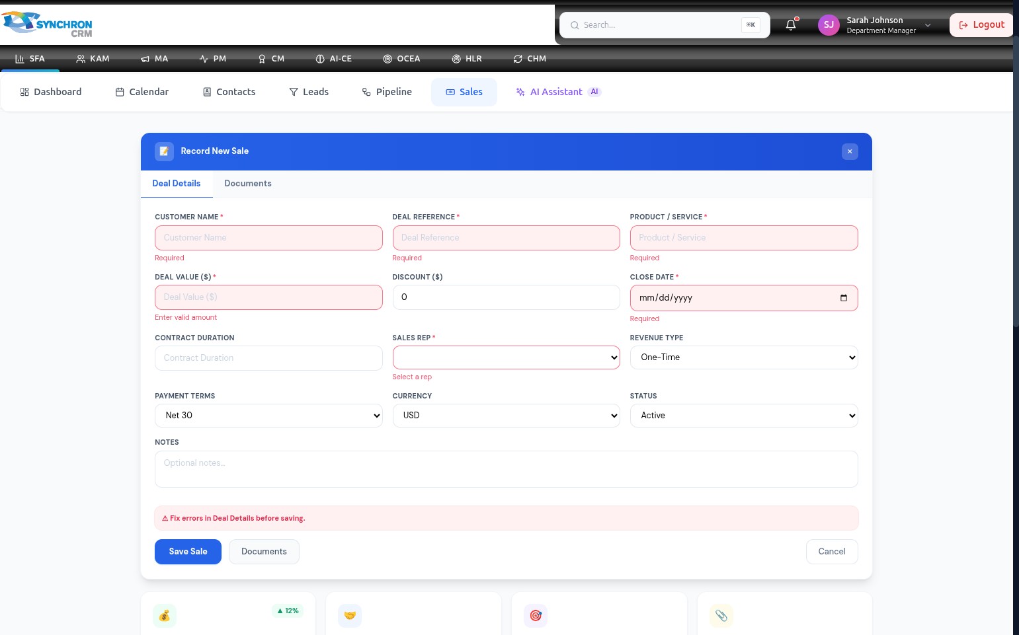Open AI Assistant tab
1019x635 pixels.
[x=558, y=92]
